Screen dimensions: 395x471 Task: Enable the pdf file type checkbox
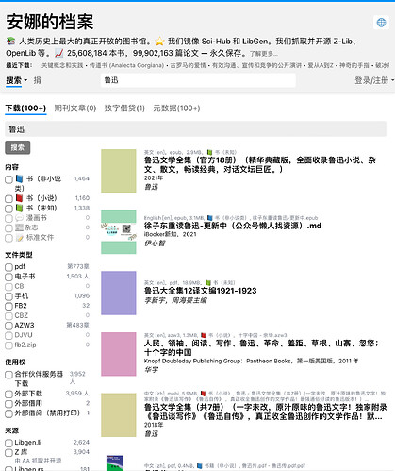(x=8, y=267)
